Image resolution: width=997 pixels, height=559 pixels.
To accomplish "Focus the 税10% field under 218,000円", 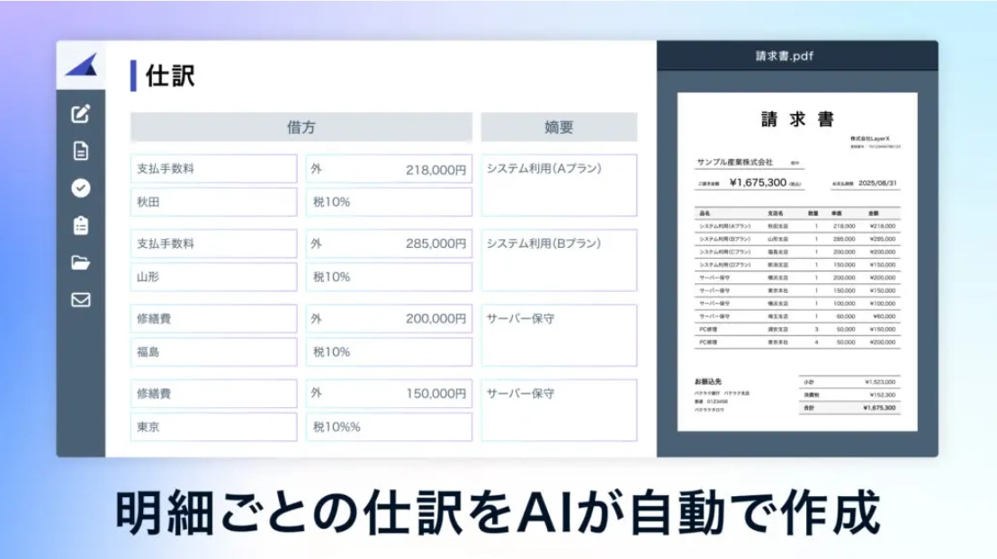I will [389, 202].
